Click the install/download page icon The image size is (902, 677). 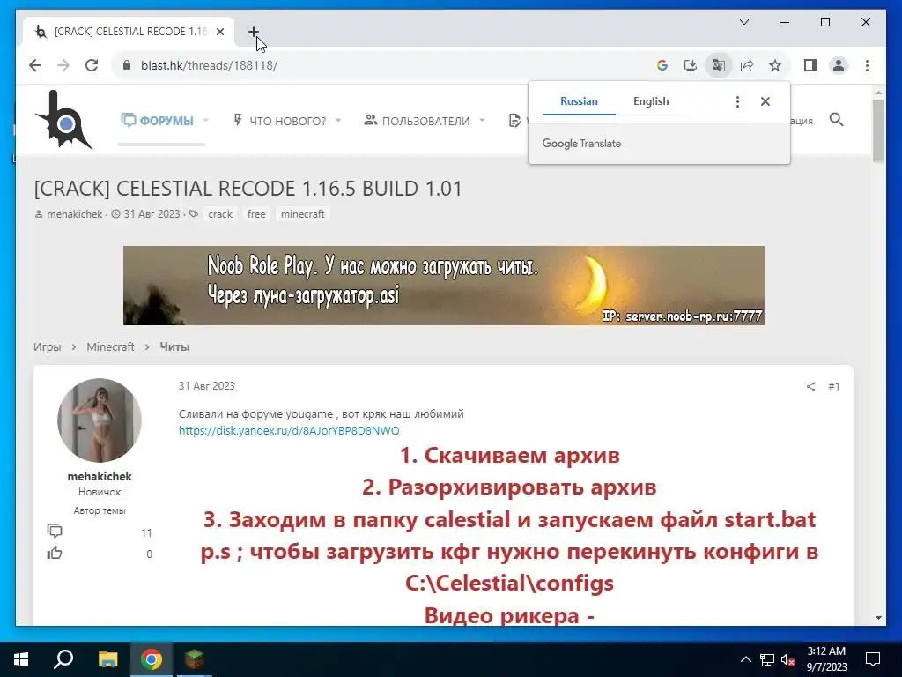point(691,65)
